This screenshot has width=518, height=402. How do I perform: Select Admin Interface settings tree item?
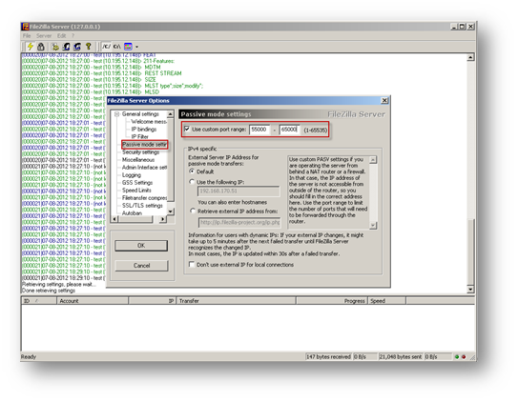click(x=144, y=168)
